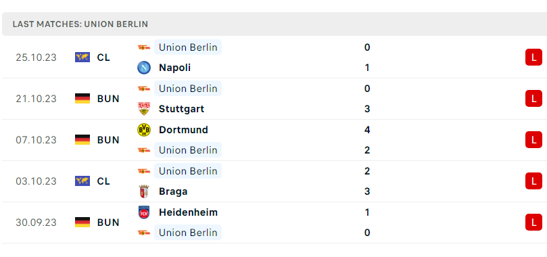Click the German flag on the 21.10.23 row
The width and height of the screenshot is (547, 257).
point(82,99)
